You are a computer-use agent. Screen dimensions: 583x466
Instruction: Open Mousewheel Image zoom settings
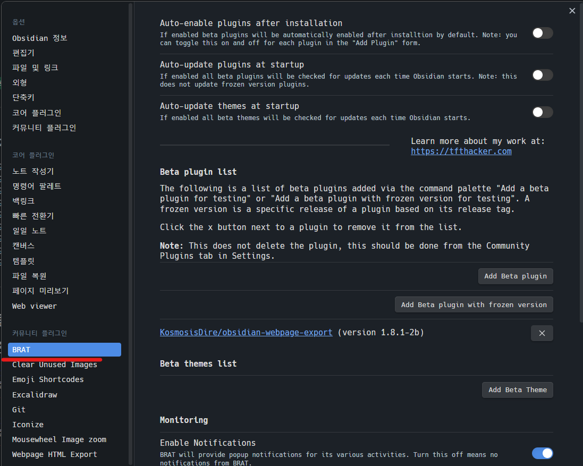coord(64,439)
